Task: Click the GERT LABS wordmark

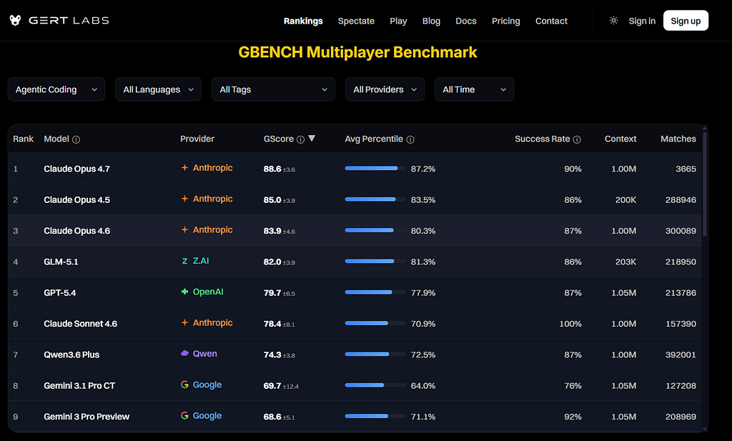Action: 69,21
